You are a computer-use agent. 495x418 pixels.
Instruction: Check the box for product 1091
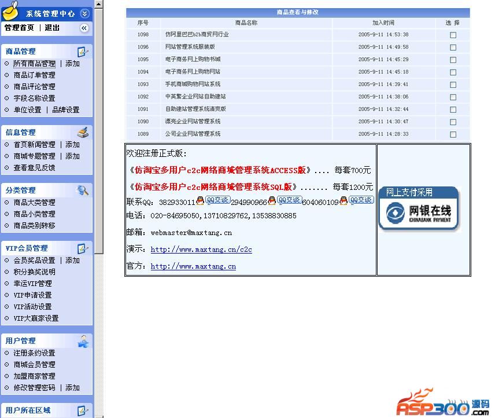tap(453, 109)
